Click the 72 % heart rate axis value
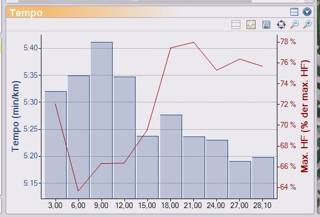This screenshot has width=320, height=217. tap(288, 104)
